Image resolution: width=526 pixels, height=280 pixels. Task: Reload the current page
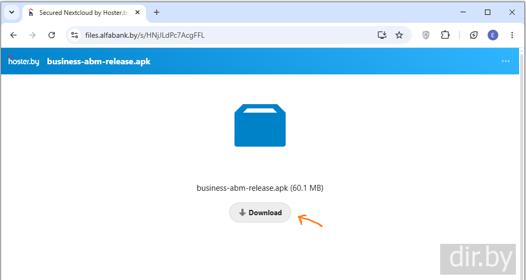tap(52, 35)
